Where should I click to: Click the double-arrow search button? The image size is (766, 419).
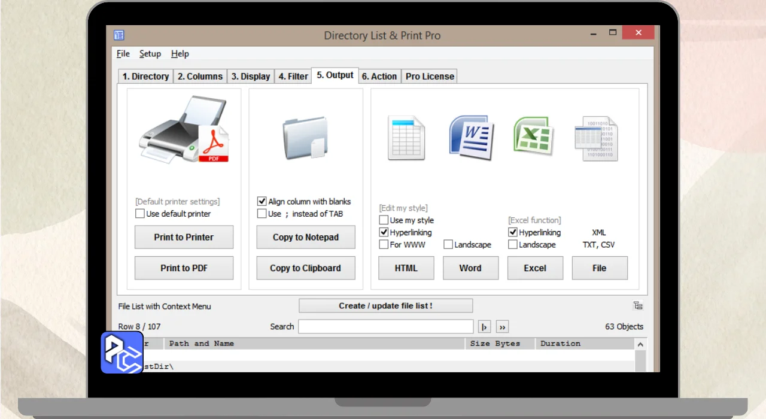tap(502, 327)
